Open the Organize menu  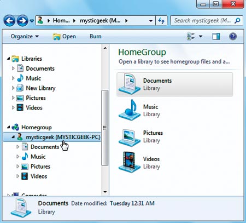coord(25,36)
